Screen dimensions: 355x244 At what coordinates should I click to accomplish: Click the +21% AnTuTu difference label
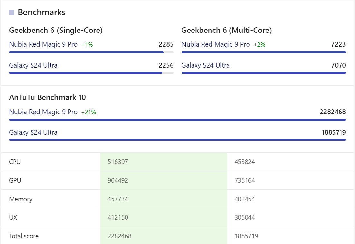tap(89, 112)
